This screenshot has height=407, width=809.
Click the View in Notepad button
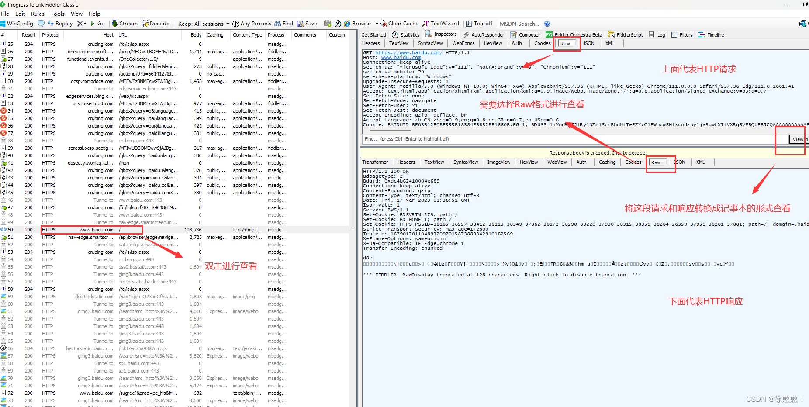(798, 139)
